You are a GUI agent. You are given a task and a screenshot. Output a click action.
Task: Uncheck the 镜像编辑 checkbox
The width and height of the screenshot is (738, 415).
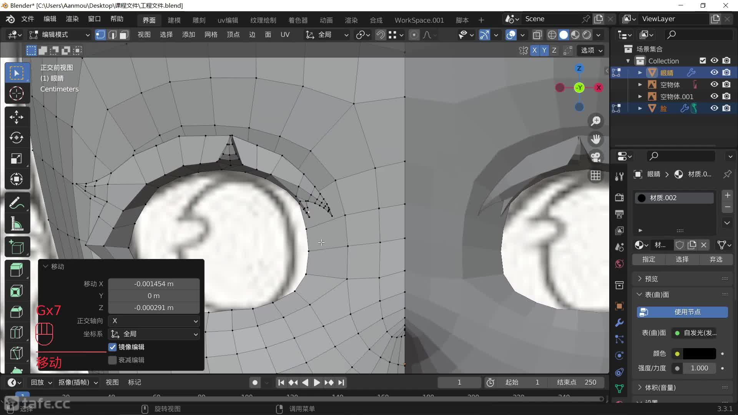112,347
